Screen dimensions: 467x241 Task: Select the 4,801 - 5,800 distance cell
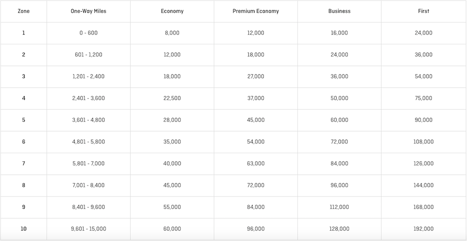(x=88, y=142)
